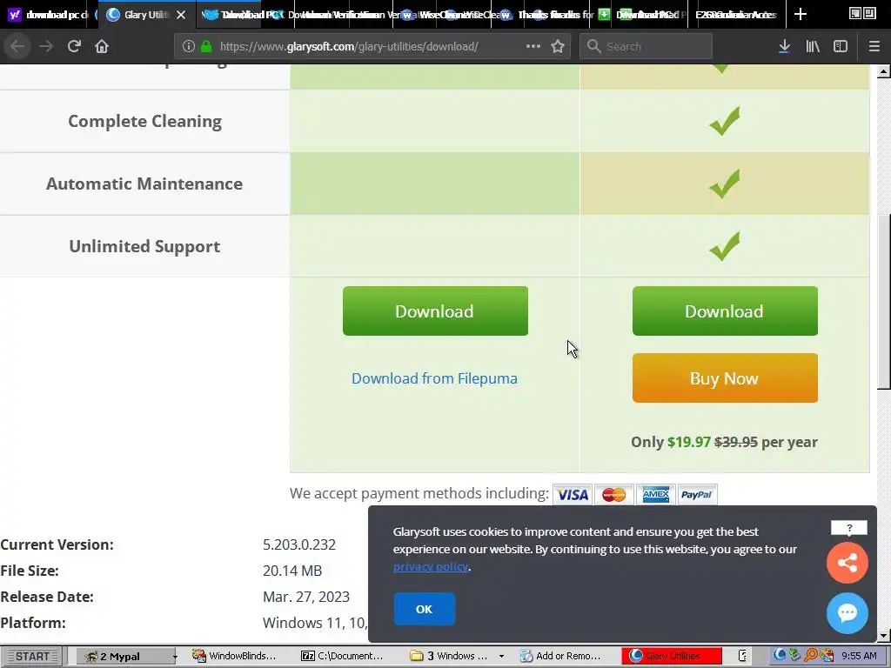The image size is (891, 668).
Task: Click the scrollbar up arrow
Action: click(x=883, y=71)
